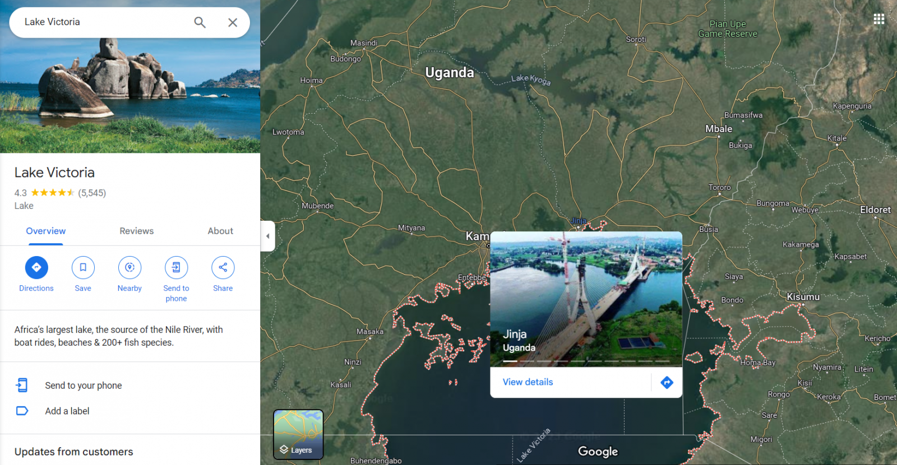Search nearby Lake Victoria
This screenshot has height=465, width=897.
130,267
